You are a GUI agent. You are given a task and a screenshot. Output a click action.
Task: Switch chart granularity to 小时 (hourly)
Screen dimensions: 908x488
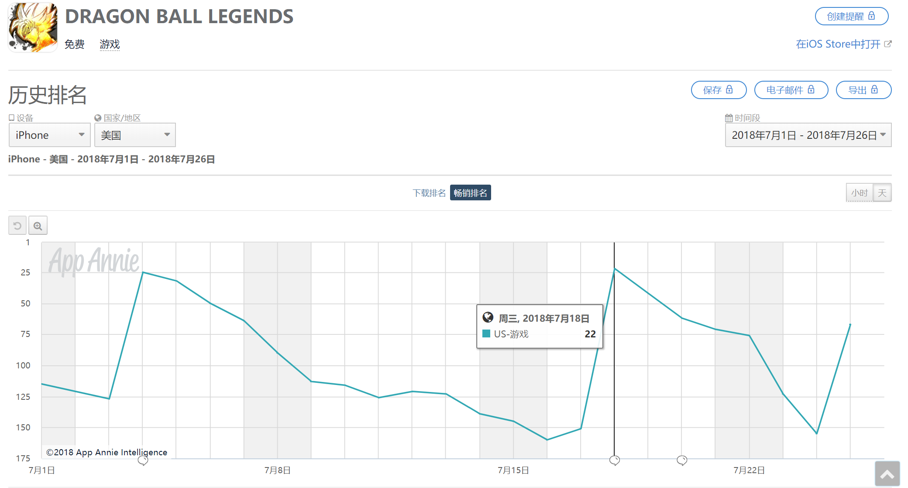click(859, 193)
